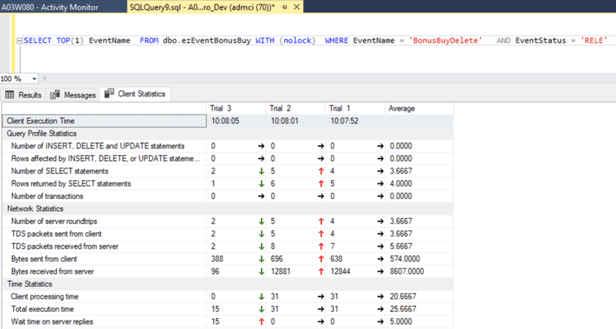Screen dimensions: 616x329
Task: Open the 100 % zoom dropdown
Action: point(34,79)
